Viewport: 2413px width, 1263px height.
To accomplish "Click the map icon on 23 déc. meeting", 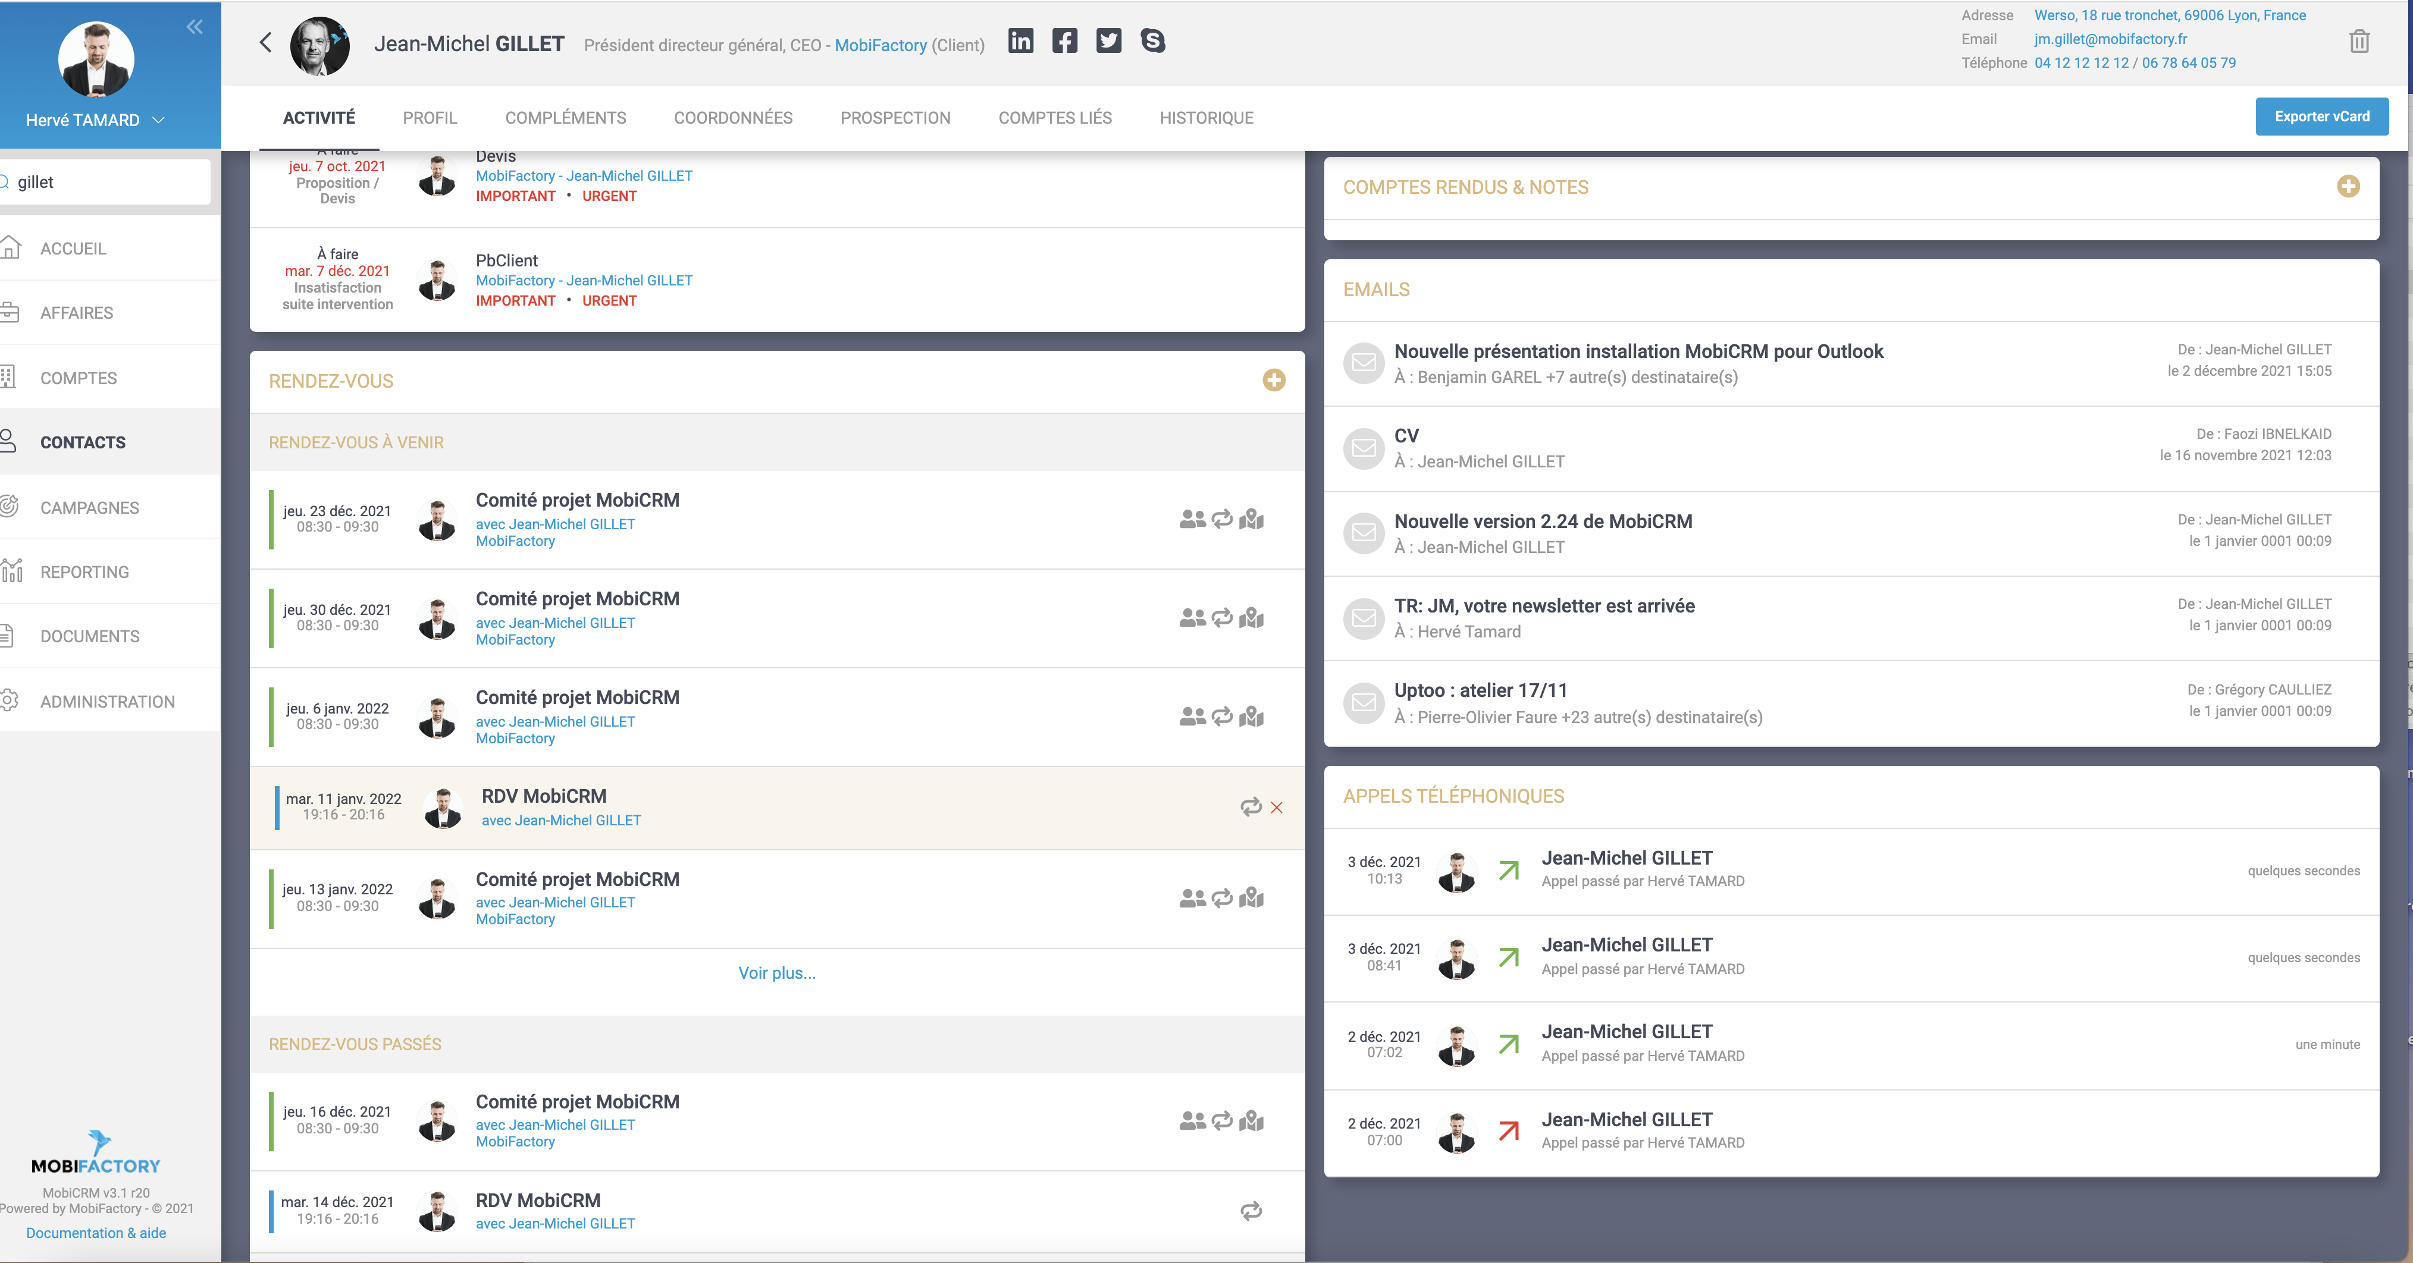I will tap(1252, 519).
